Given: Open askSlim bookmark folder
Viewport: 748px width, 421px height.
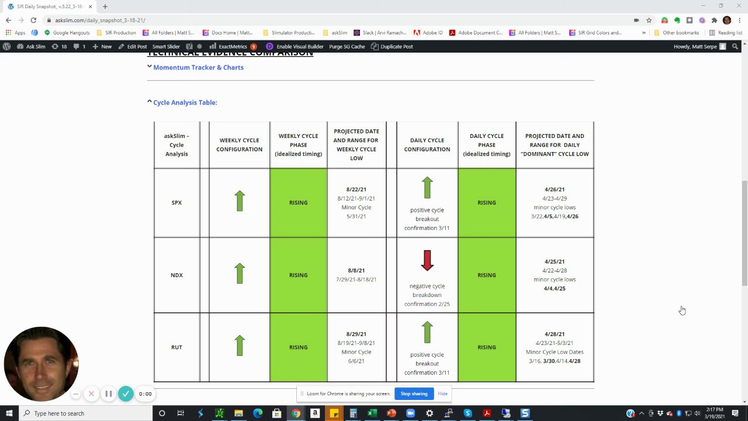Looking at the screenshot, I should (x=335, y=33).
